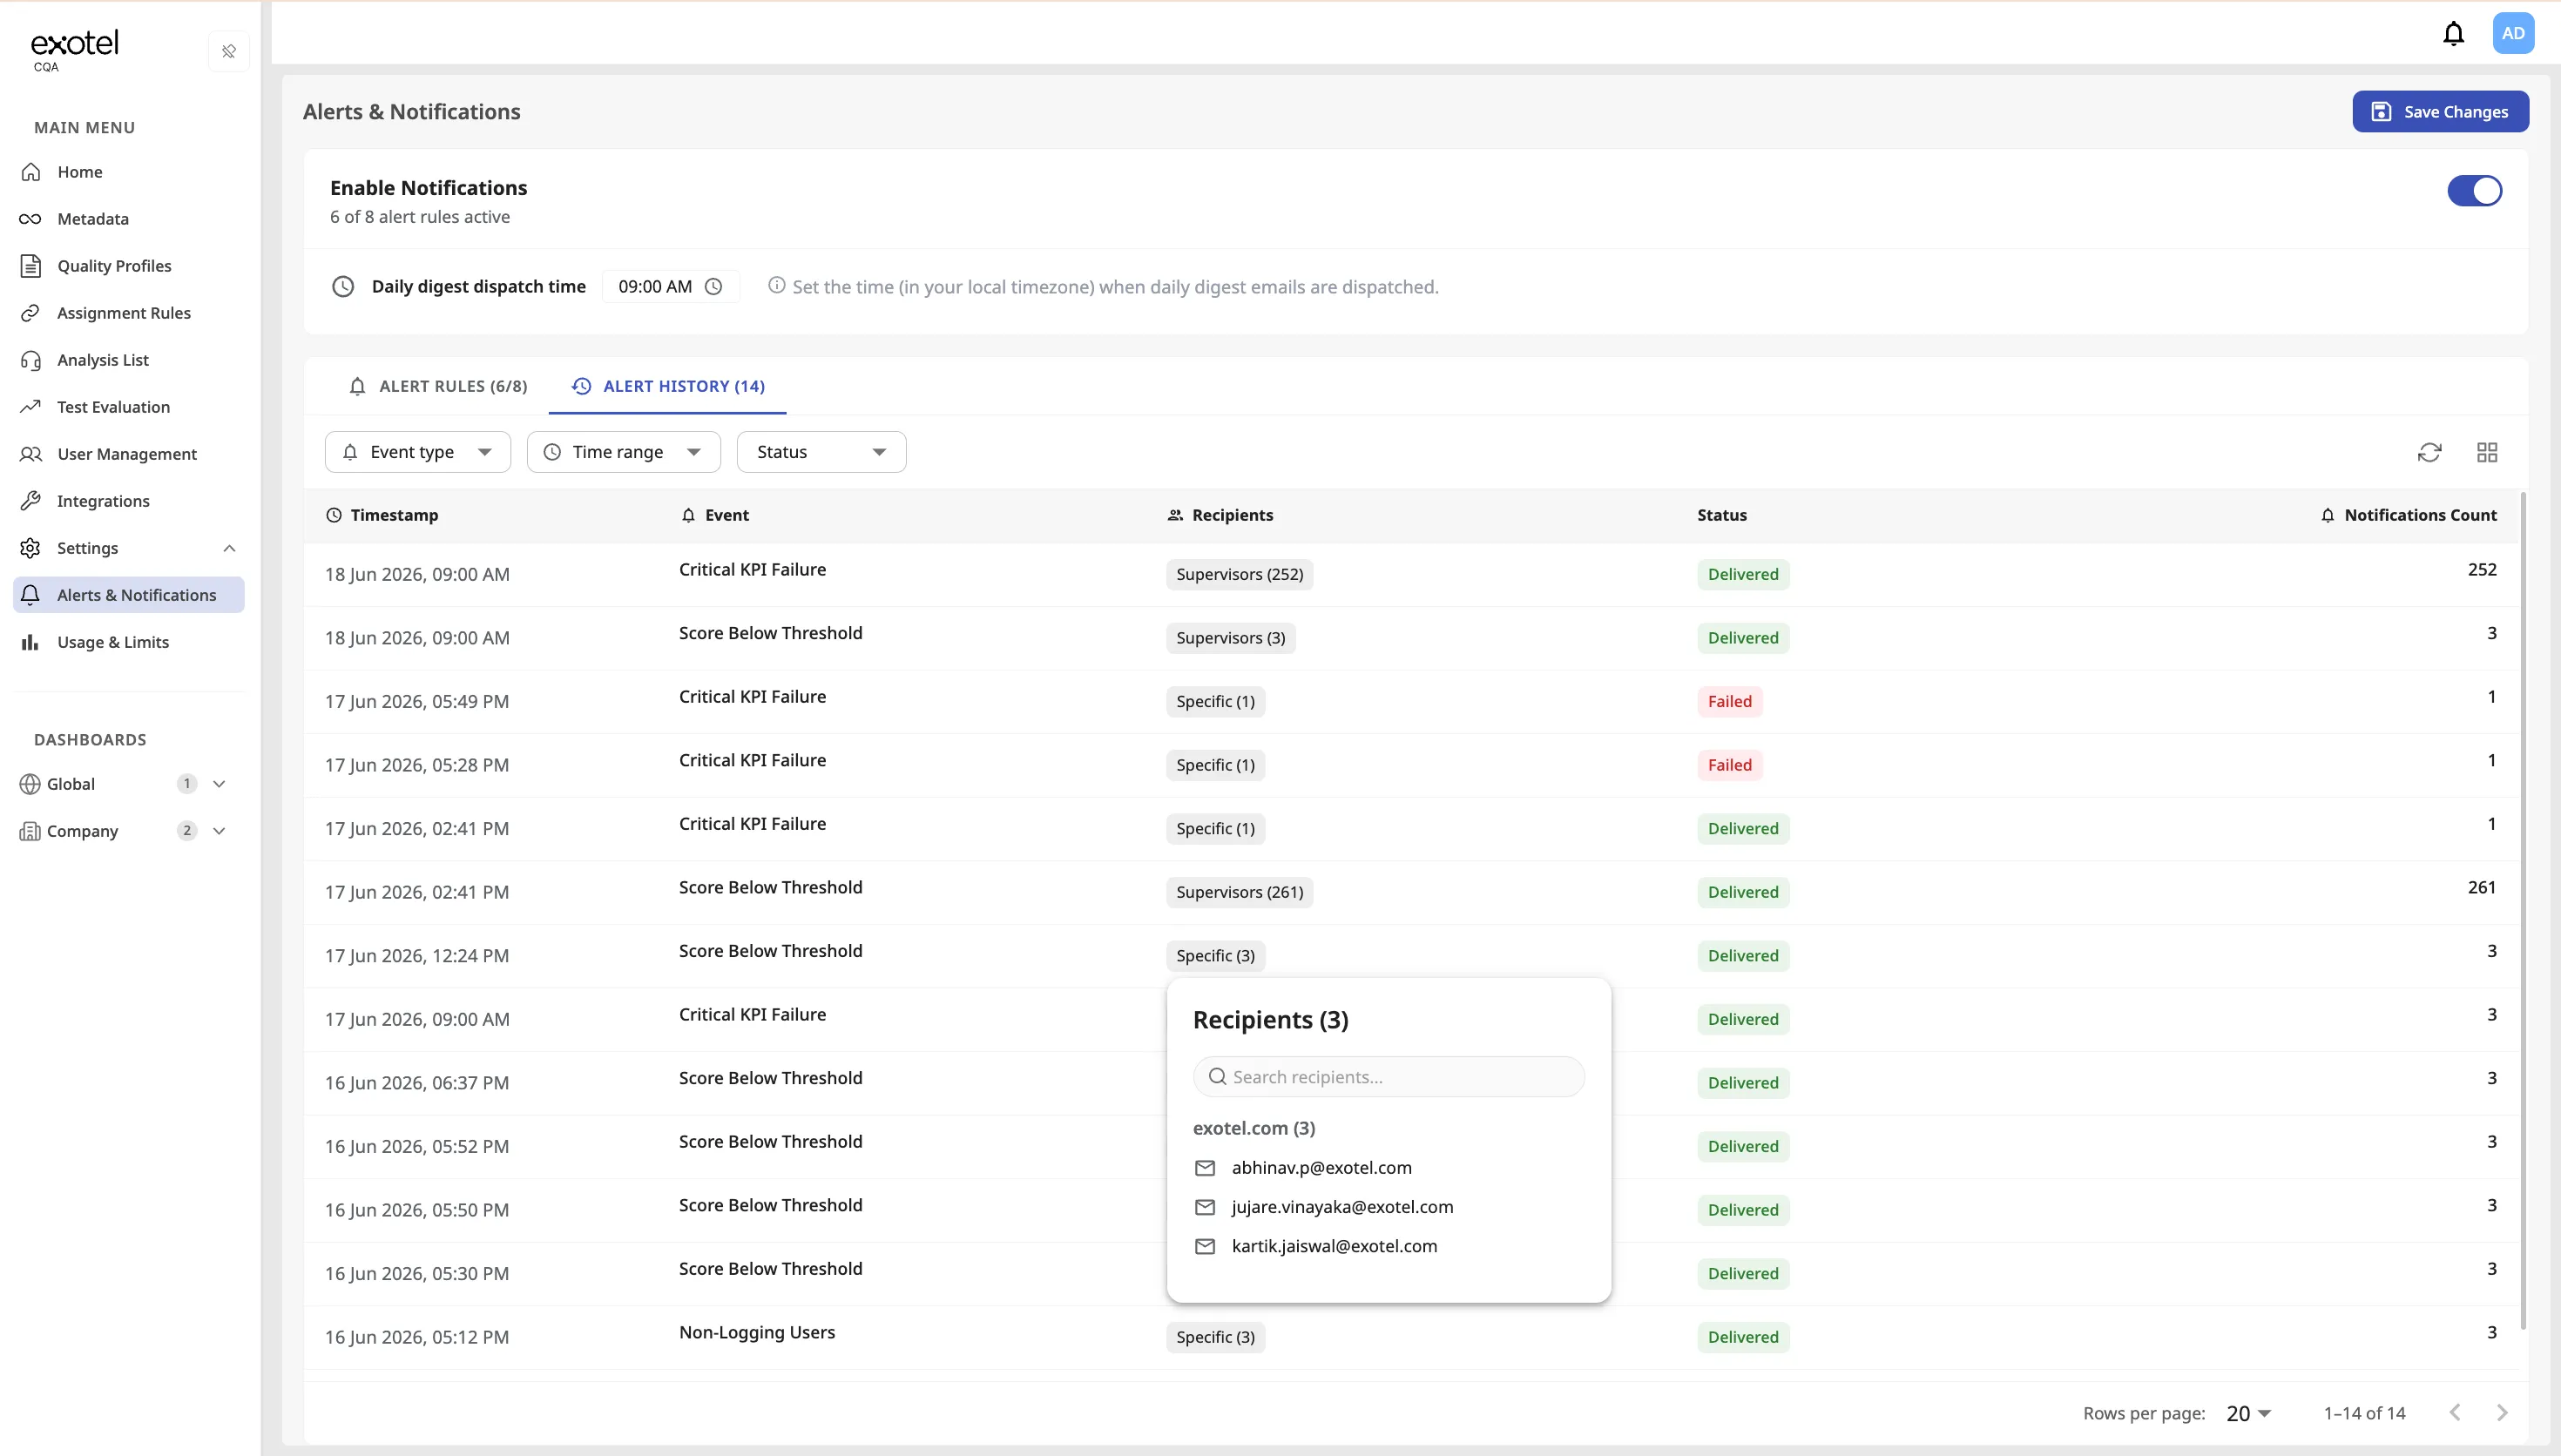This screenshot has width=2561, height=1456.
Task: Click the refresh icon above the table
Action: 2429,452
